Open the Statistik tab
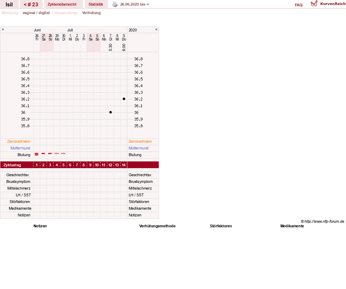This screenshot has width=346, height=289. pyautogui.click(x=96, y=5)
